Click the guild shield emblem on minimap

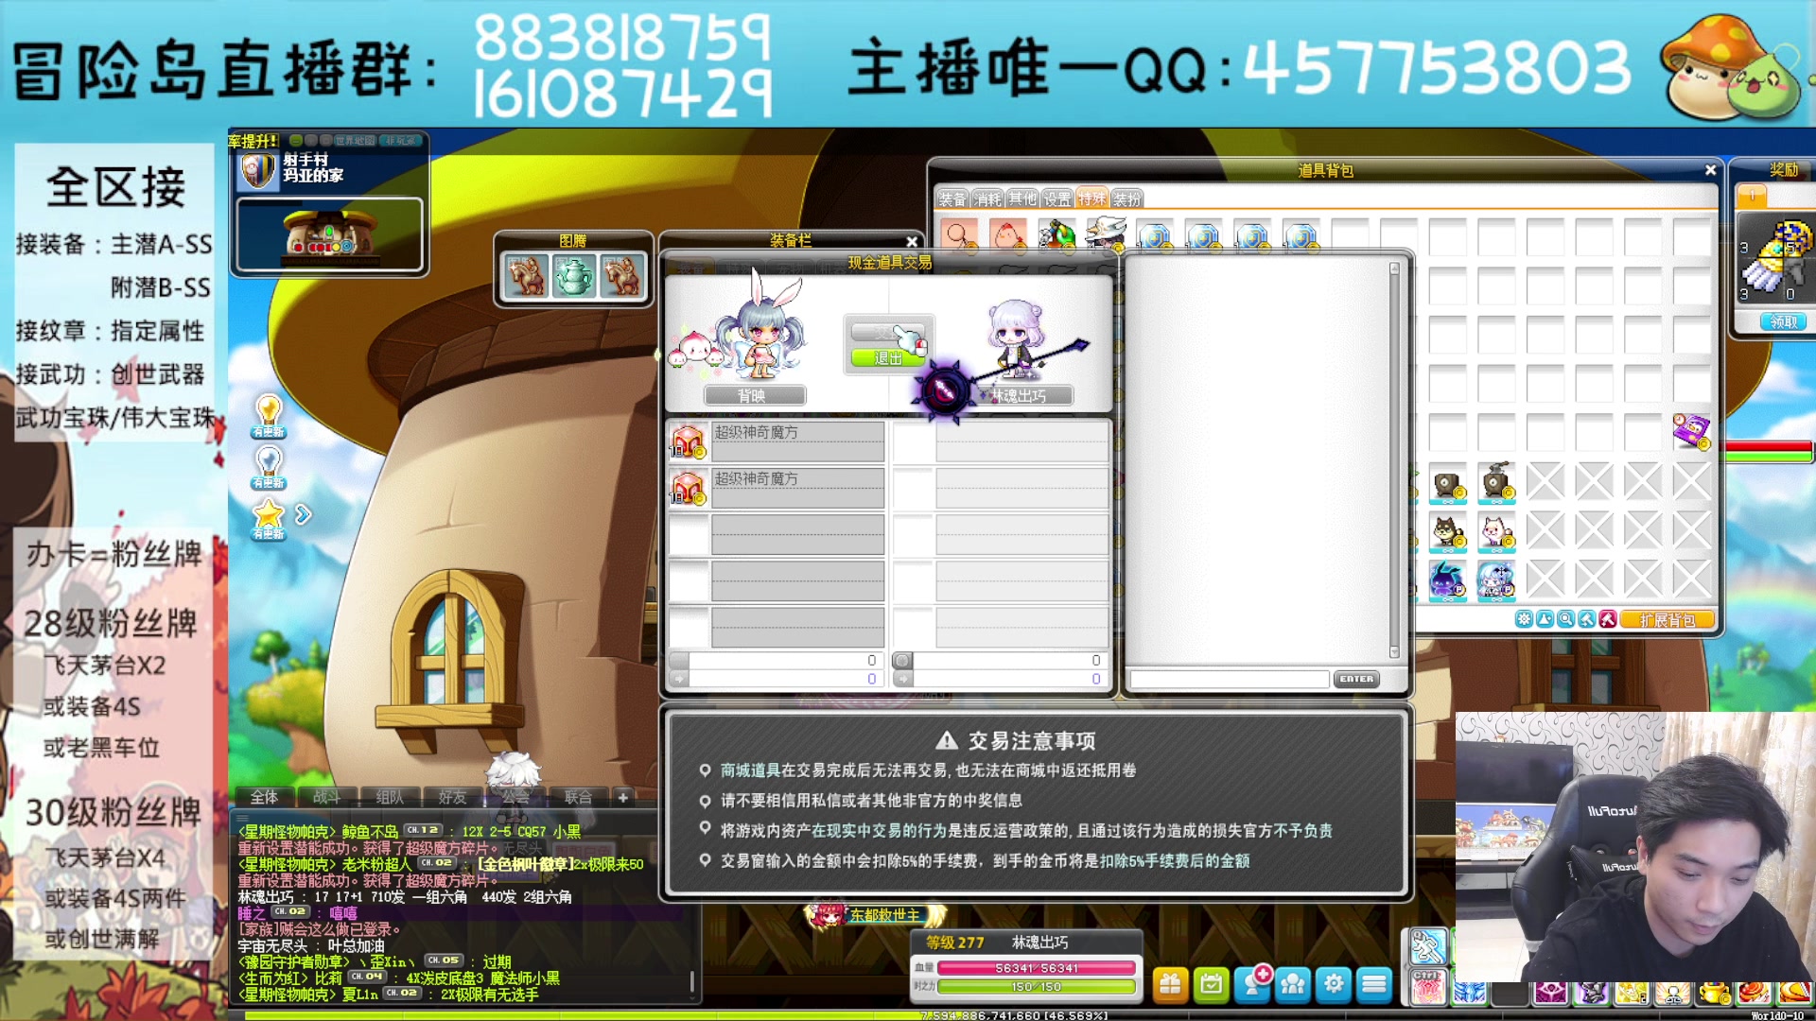click(258, 170)
